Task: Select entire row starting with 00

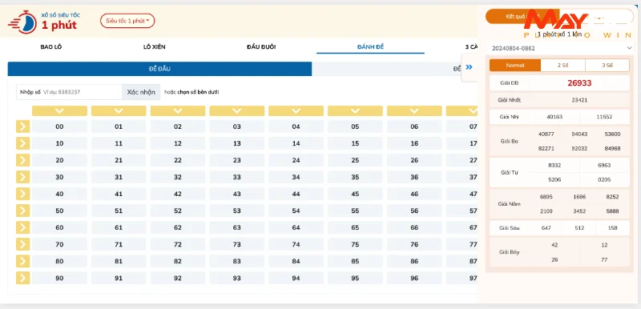Action: (x=23, y=126)
